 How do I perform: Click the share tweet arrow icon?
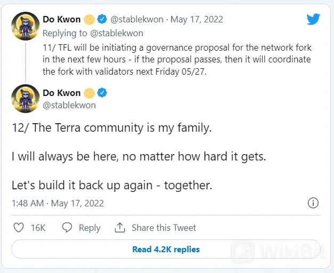point(120,228)
